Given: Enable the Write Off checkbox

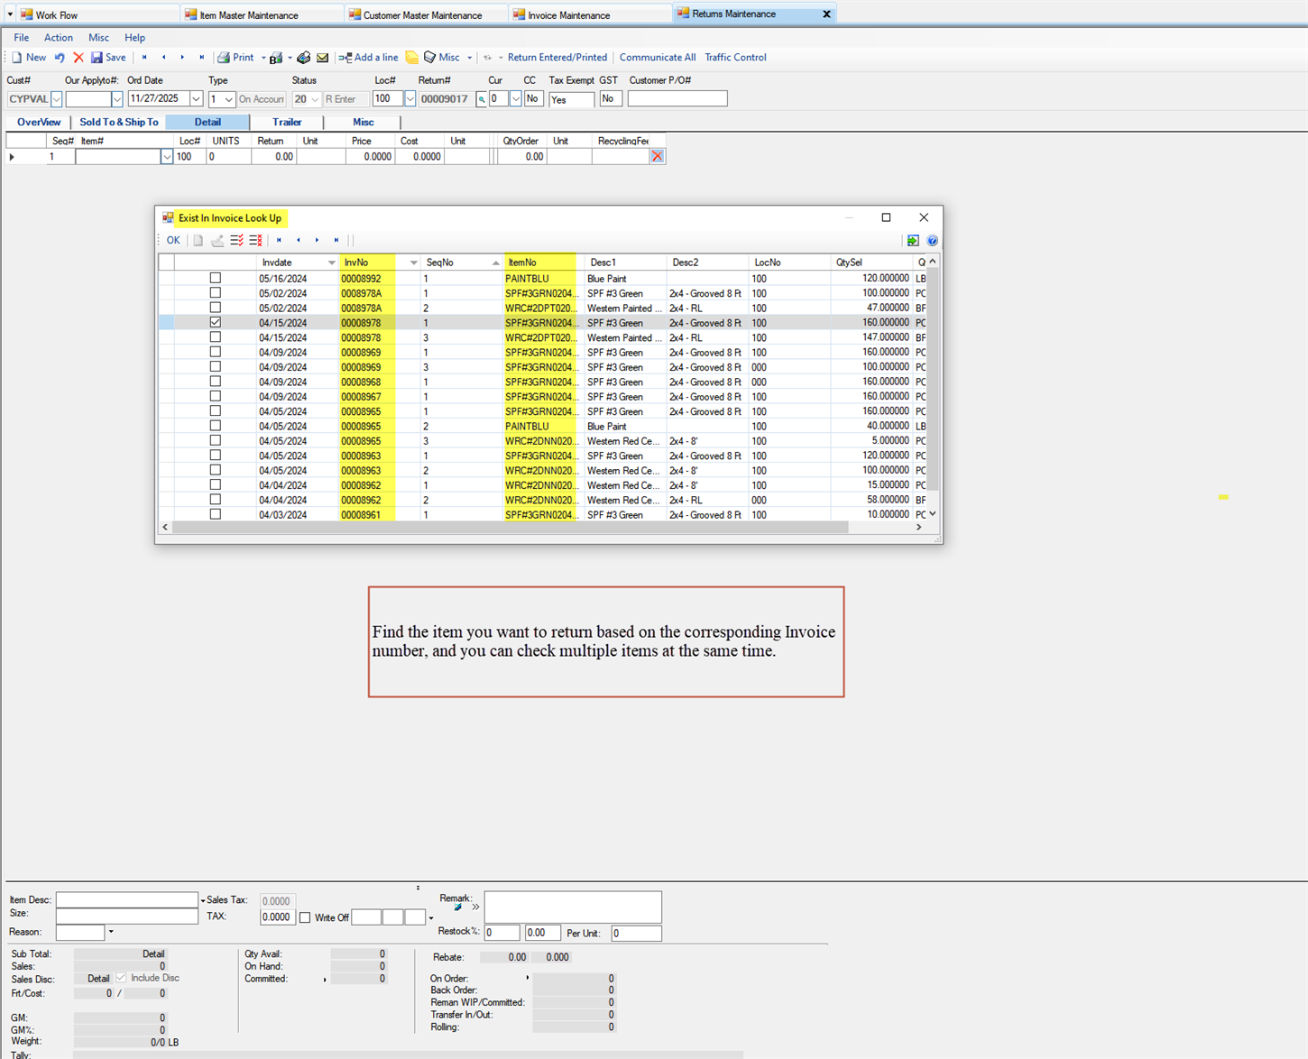Looking at the screenshot, I should click(305, 917).
